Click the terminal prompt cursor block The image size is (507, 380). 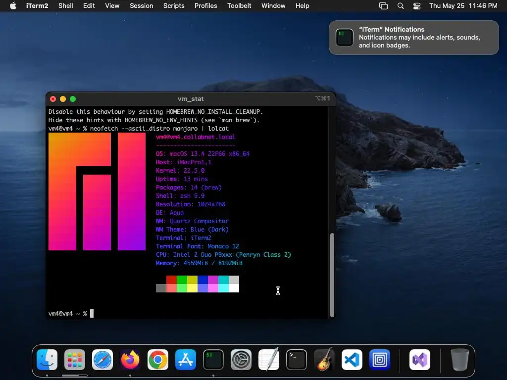[92, 313]
